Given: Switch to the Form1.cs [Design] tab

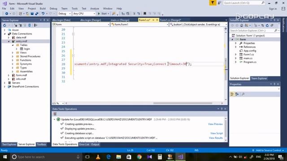Looking at the screenshot, I should click(x=170, y=20).
